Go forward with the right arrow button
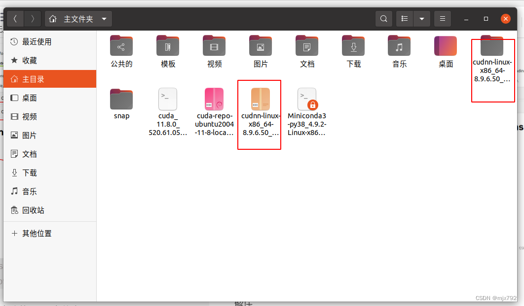The image size is (524, 306). (x=33, y=19)
